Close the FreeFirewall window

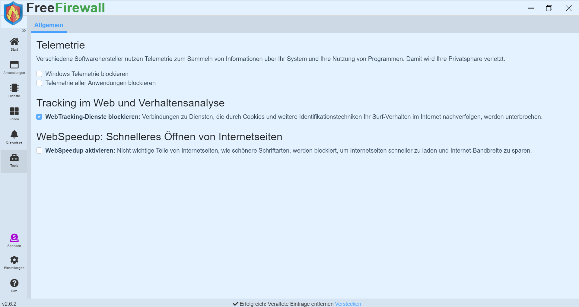(x=569, y=8)
